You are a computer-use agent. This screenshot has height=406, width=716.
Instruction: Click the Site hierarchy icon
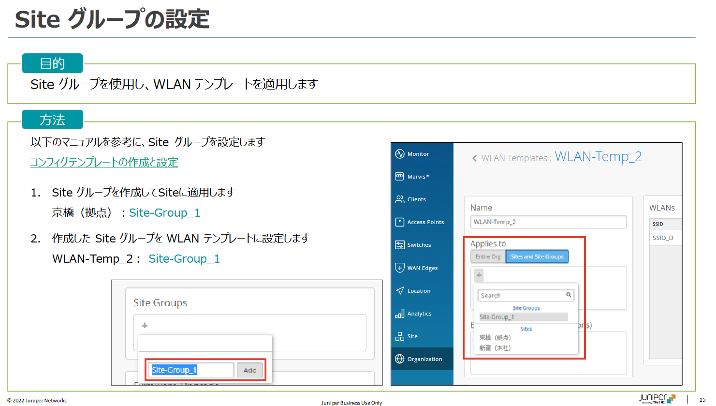pyautogui.click(x=400, y=336)
